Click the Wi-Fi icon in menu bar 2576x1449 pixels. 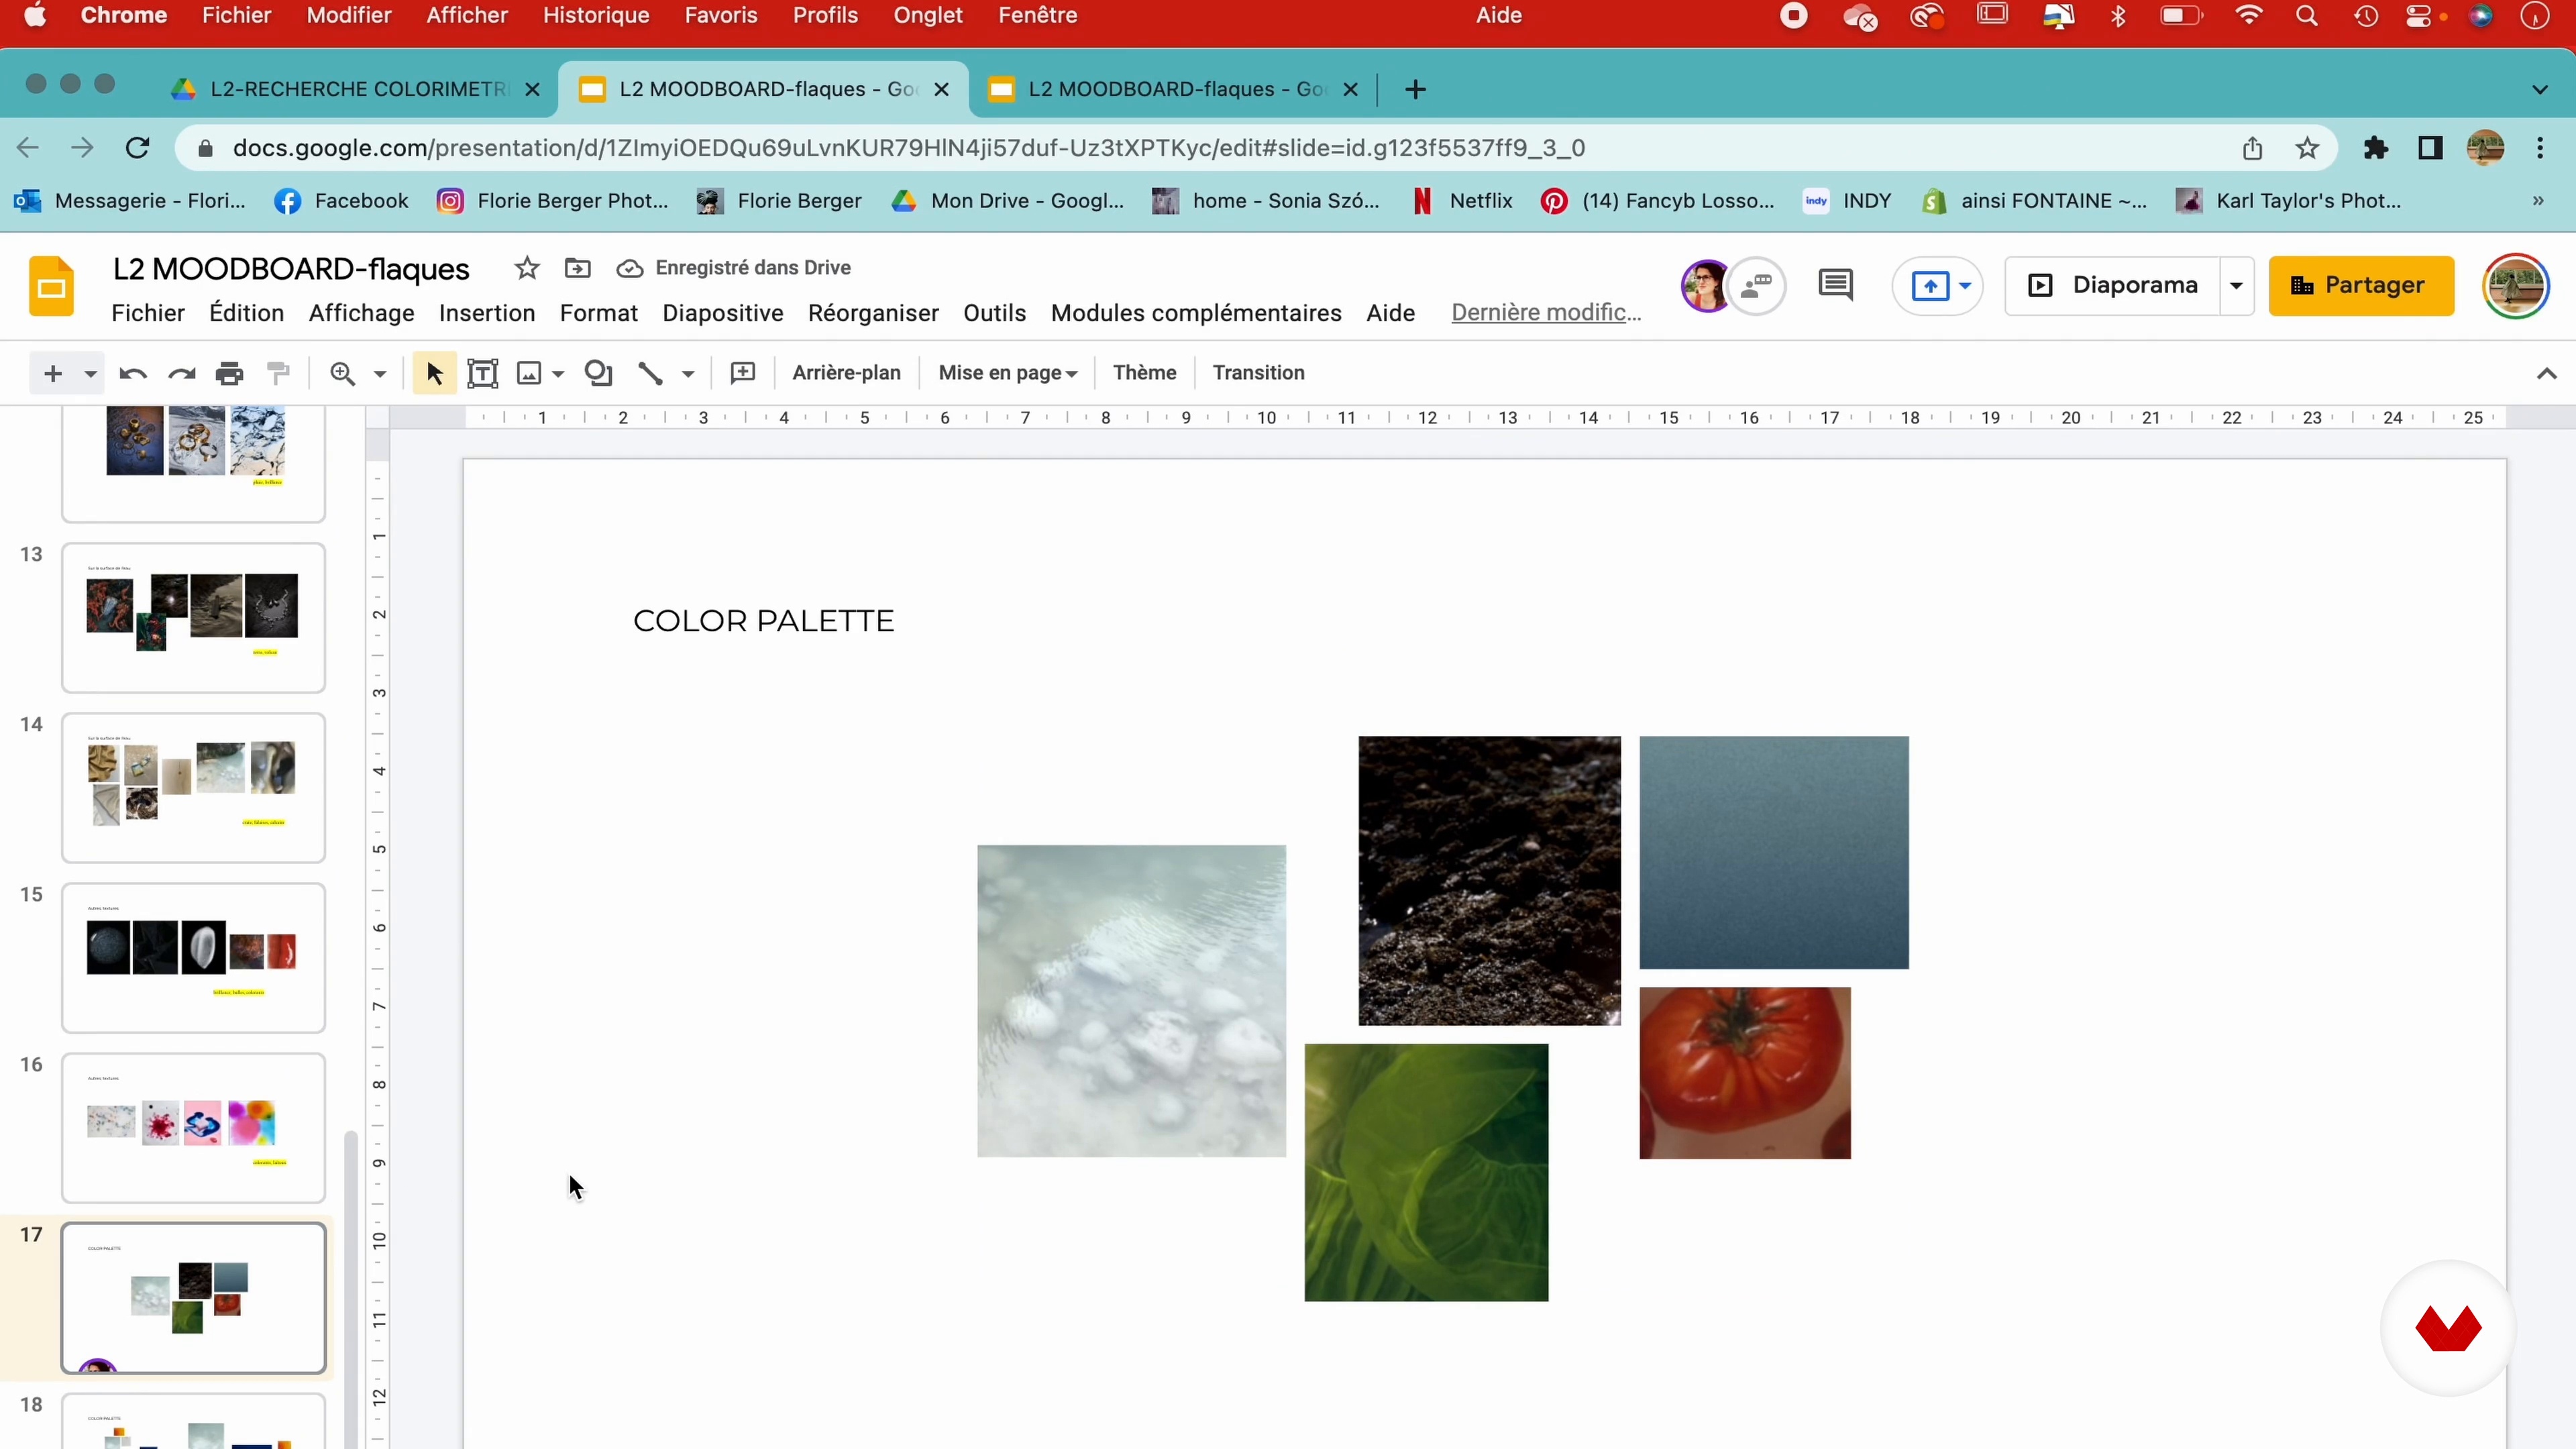[x=2248, y=16]
